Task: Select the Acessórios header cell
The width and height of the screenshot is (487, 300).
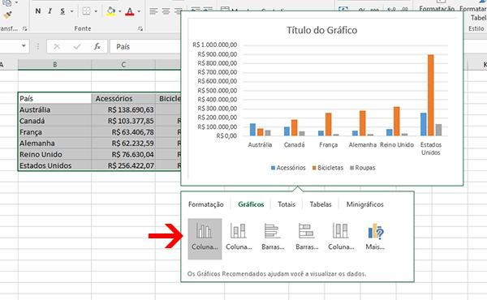Action: click(x=123, y=98)
